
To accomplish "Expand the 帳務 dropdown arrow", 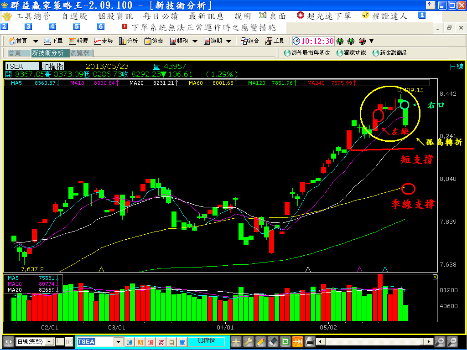I will (195, 41).
